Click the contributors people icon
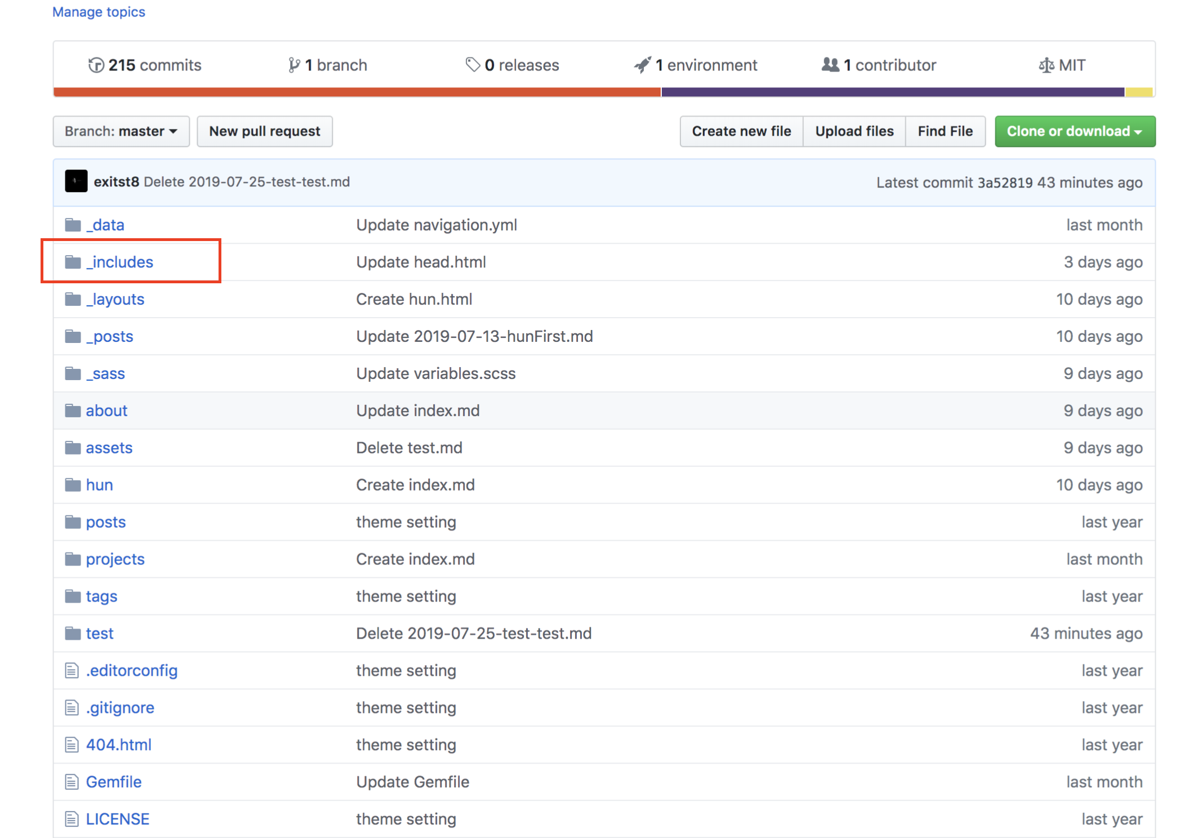 (830, 65)
